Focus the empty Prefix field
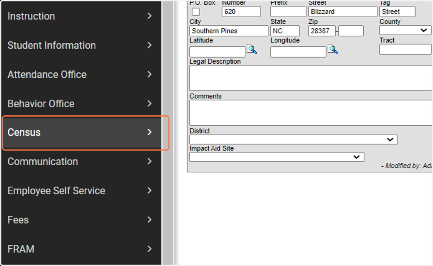 [x=288, y=12]
